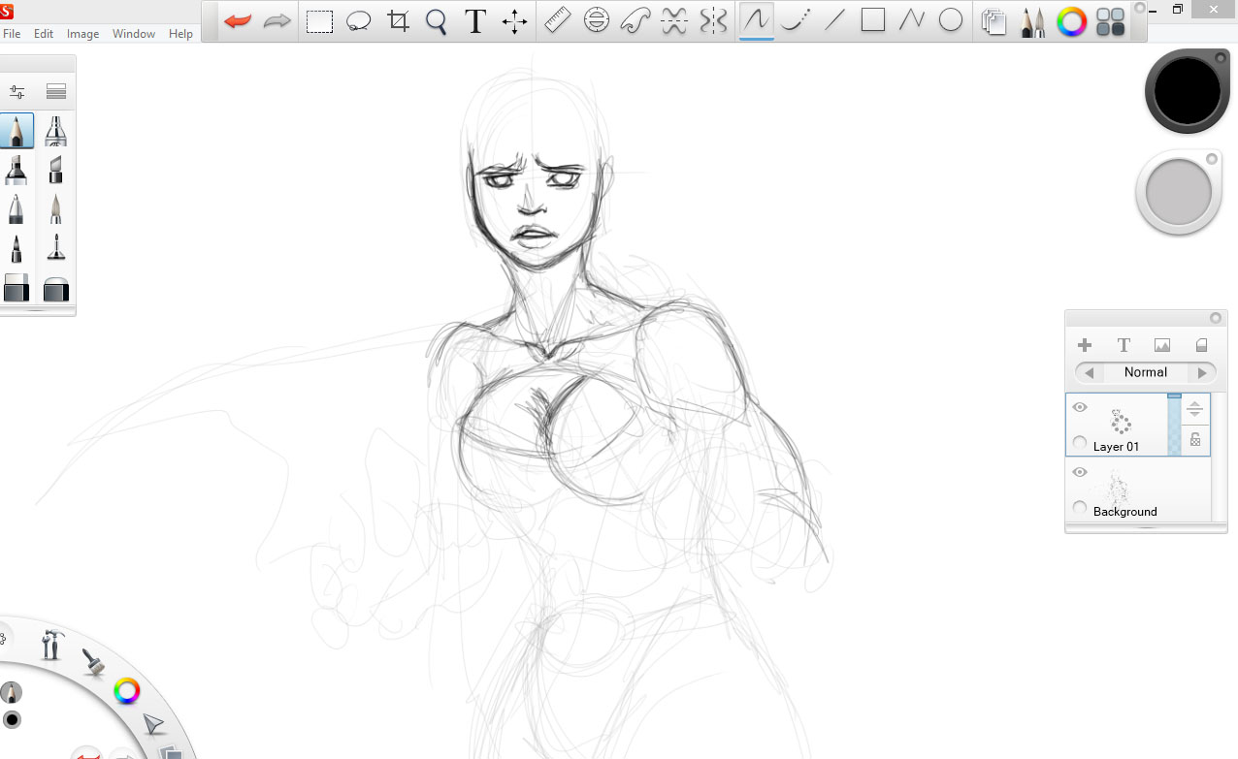Choose the Crop tool
Screen dimensions: 1238x759
point(398,21)
